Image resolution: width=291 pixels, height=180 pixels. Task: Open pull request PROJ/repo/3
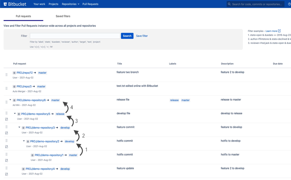click(x=24, y=86)
